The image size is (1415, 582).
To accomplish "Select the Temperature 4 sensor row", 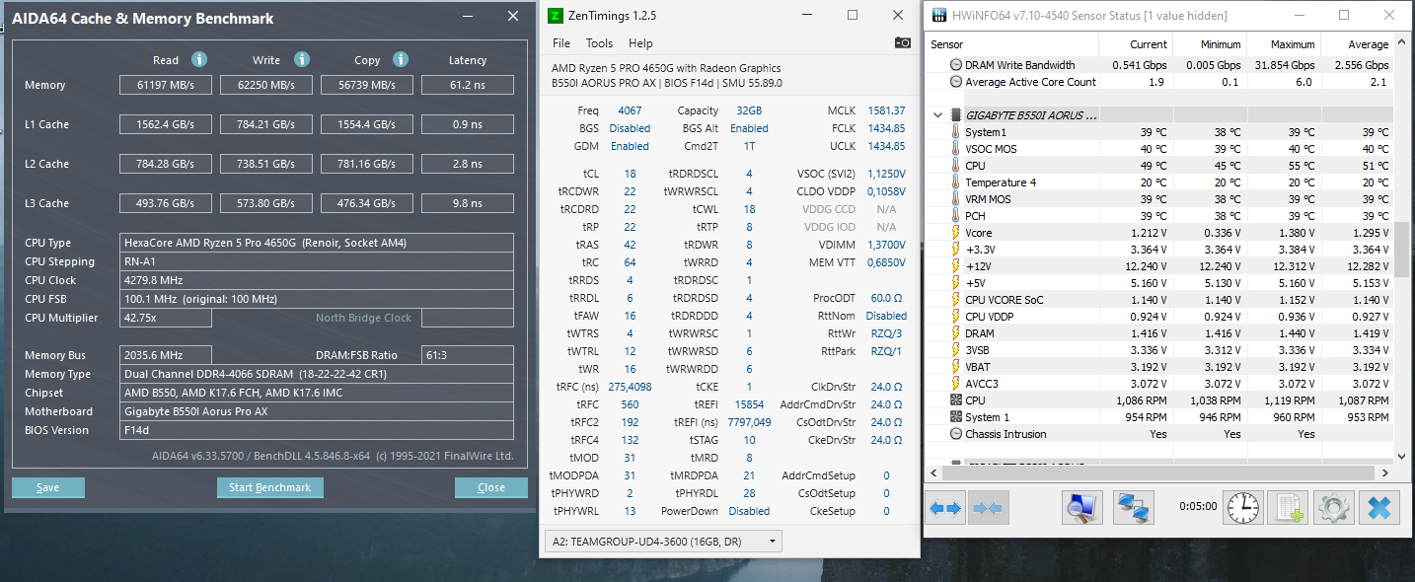I will pyautogui.click(x=1160, y=182).
